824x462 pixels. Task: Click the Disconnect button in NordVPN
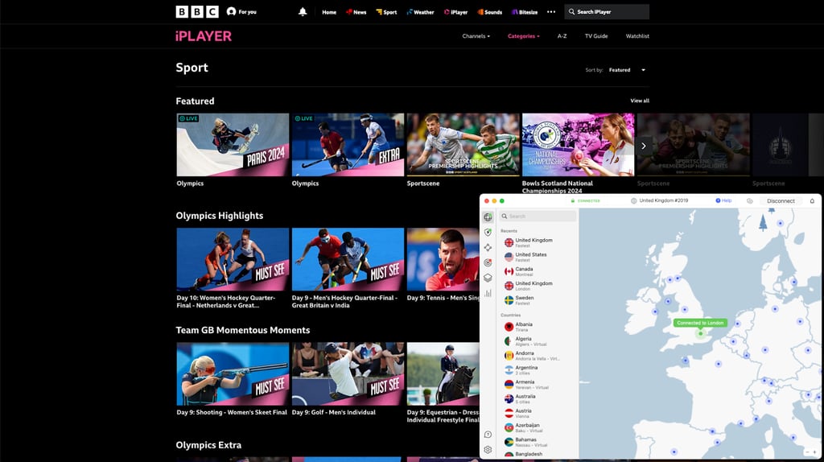(781, 200)
